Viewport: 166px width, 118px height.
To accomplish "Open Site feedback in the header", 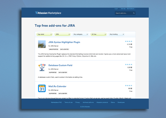I will pyautogui.click(x=130, y=9).
